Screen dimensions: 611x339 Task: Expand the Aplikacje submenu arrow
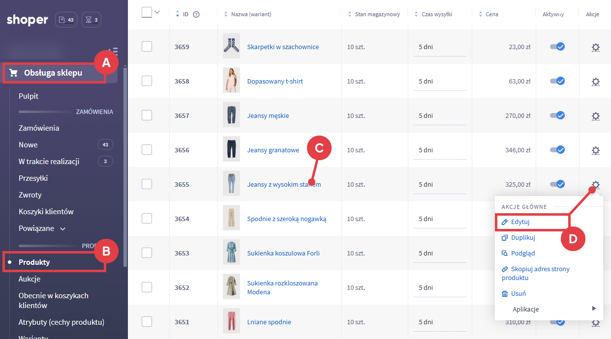point(594,309)
